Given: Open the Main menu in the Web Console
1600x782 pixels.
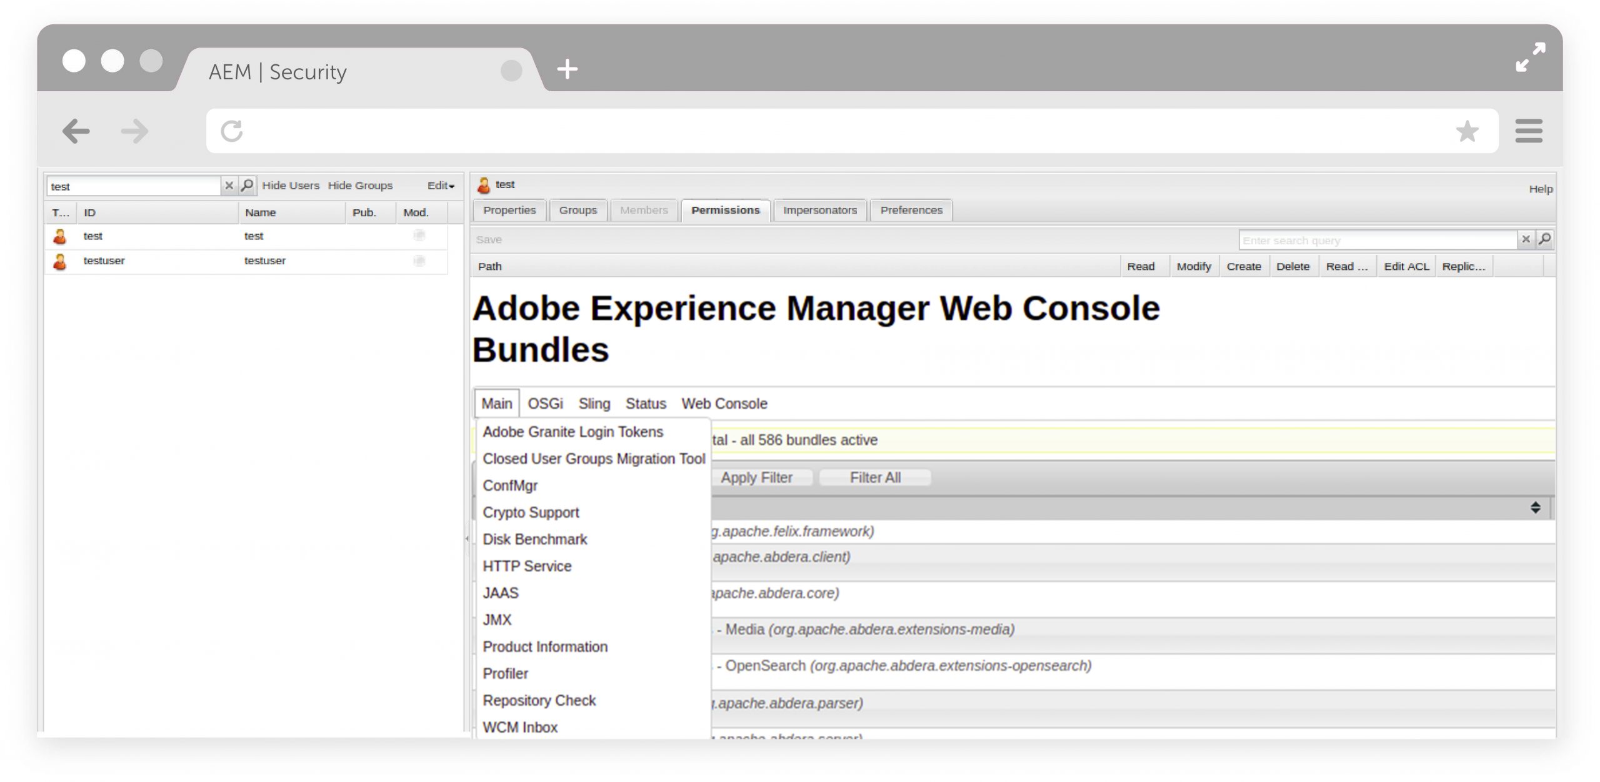Looking at the screenshot, I should point(497,403).
